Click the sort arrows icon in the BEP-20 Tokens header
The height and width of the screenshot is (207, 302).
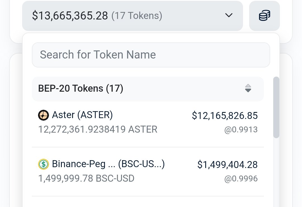coord(248,89)
